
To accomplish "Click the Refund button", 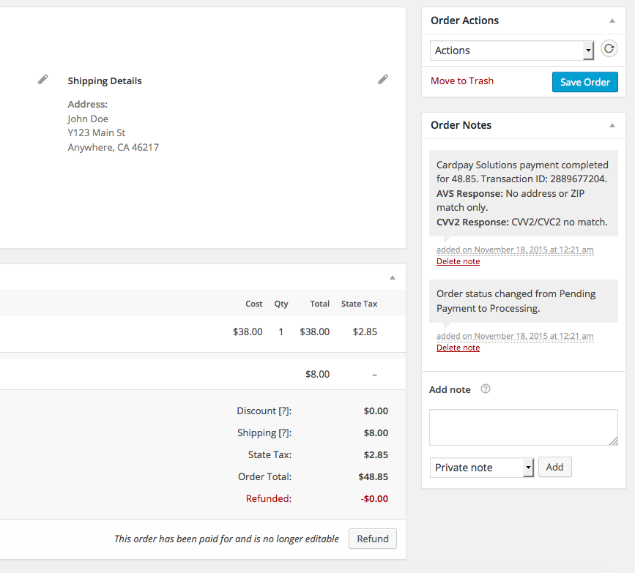I will 373,539.
